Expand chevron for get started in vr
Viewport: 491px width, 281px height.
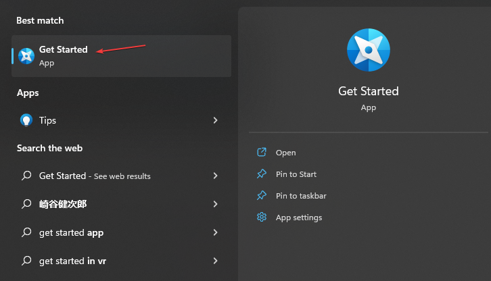click(215, 261)
